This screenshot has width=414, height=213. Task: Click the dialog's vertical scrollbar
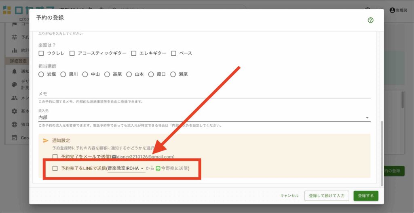coord(381,149)
